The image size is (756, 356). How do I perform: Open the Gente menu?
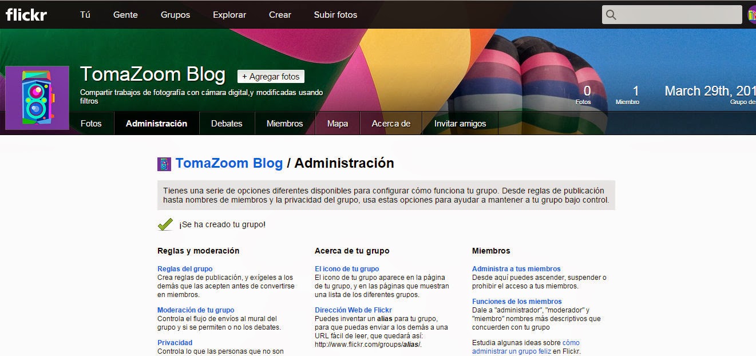coord(125,15)
